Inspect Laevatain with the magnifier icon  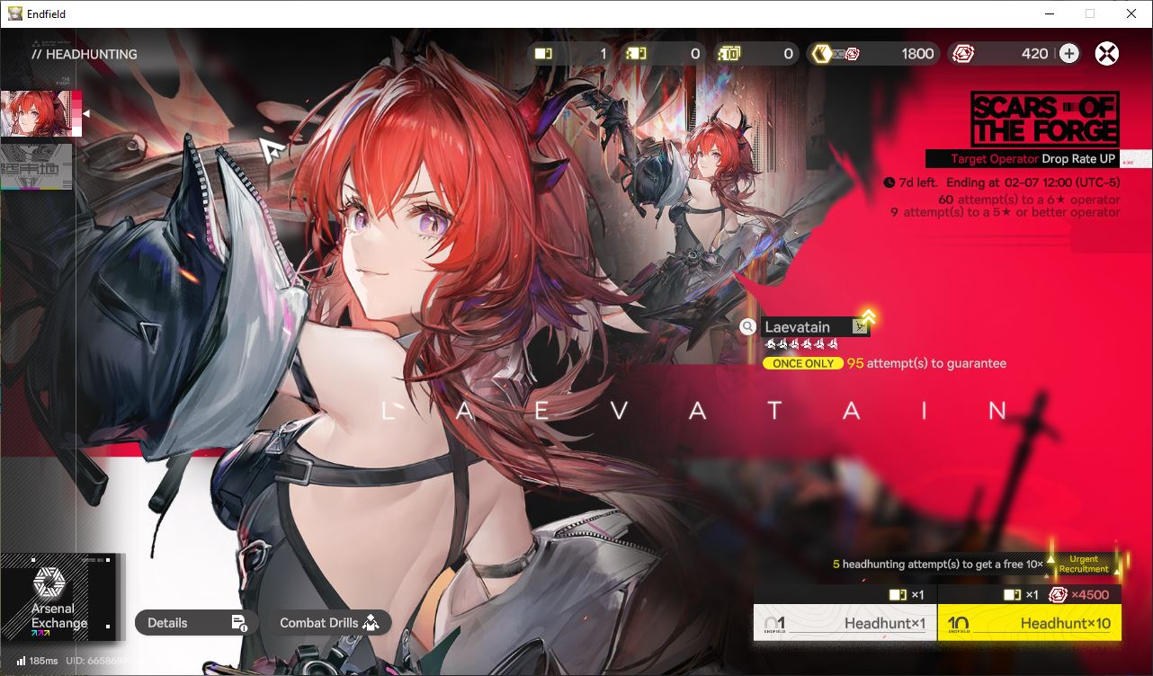(x=747, y=327)
